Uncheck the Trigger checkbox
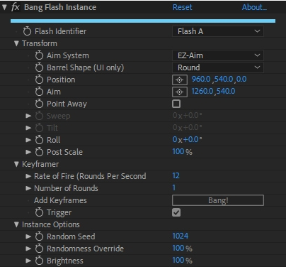286x267 pixels. coord(176,212)
